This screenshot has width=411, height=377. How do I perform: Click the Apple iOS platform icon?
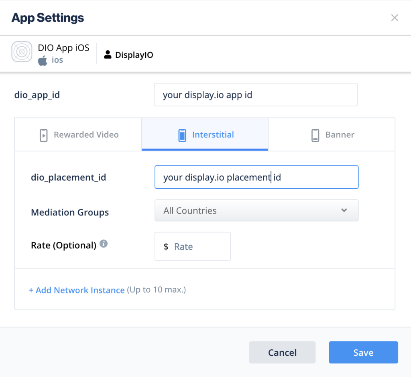43,61
